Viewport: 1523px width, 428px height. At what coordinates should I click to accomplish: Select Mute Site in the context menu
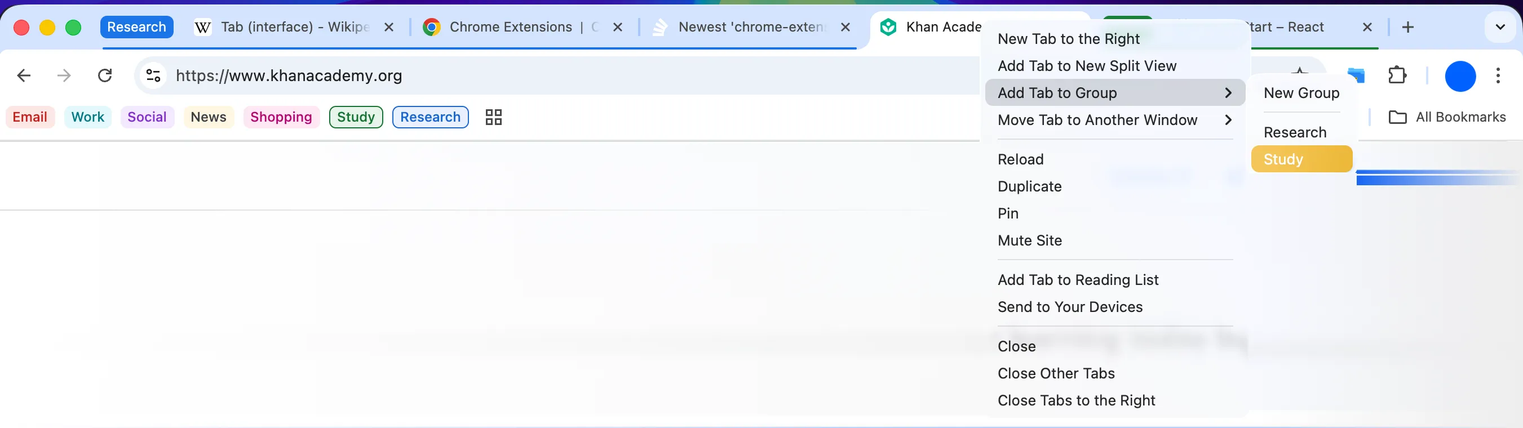click(1115, 240)
